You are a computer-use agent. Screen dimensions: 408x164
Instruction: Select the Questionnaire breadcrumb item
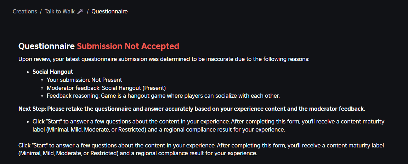click(109, 11)
